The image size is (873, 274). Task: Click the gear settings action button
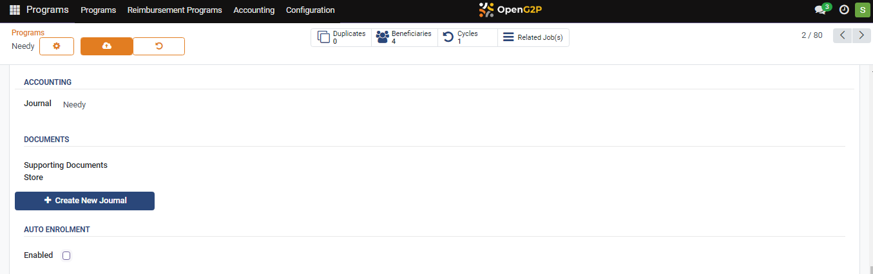tap(57, 46)
